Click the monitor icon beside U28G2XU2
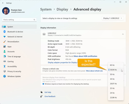 click(x=44, y=34)
